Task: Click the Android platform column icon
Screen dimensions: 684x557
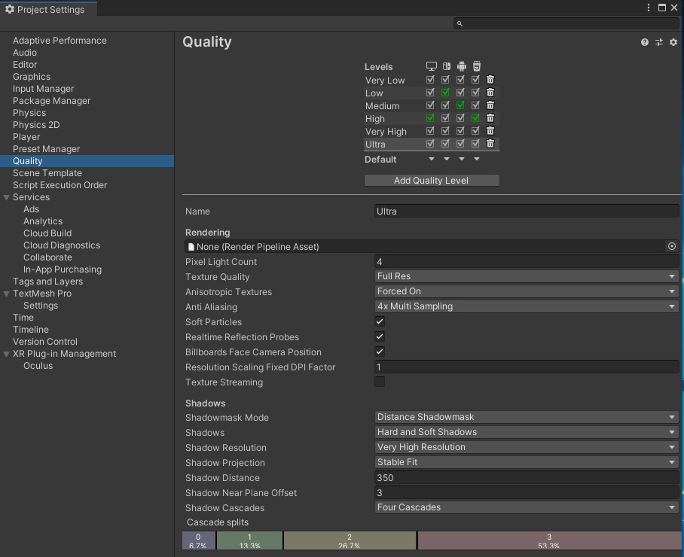Action: pos(461,67)
